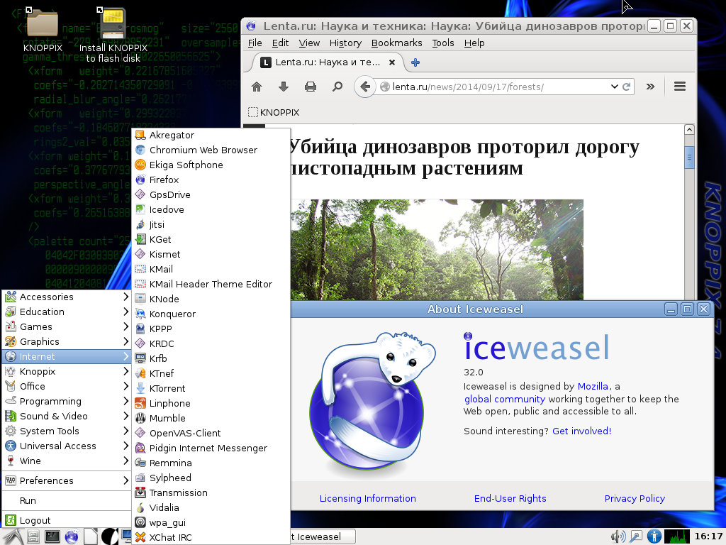
Task: Expand the Graphics menu category
Action: [x=67, y=341]
